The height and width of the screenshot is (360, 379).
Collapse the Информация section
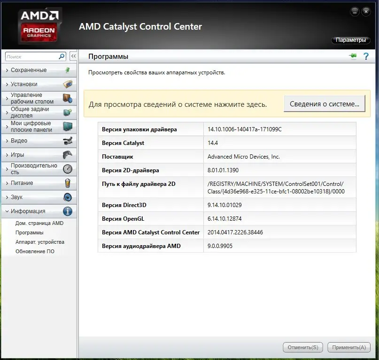tap(39, 211)
